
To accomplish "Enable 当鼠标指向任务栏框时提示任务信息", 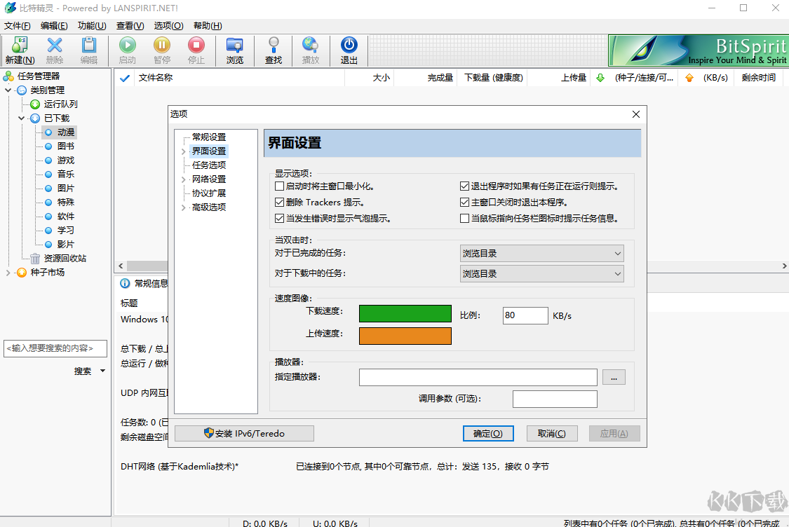I will tap(464, 217).
